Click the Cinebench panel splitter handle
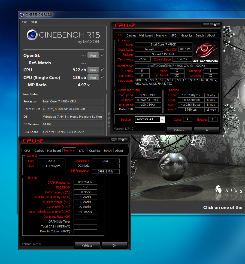 (x=109, y=119)
